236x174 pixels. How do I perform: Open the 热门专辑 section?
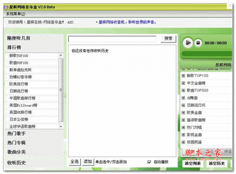point(17,143)
